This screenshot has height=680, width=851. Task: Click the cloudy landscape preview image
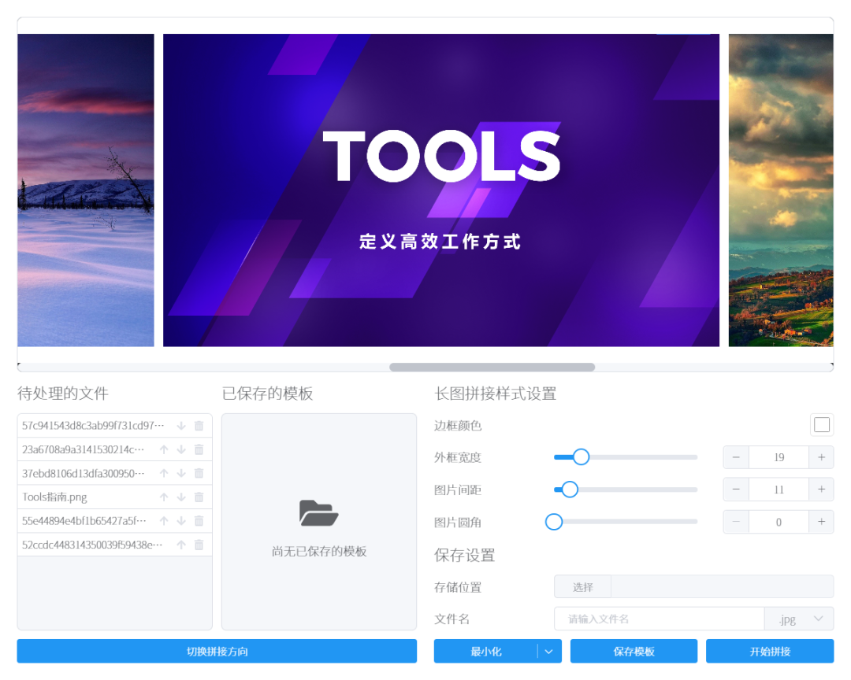[781, 190]
